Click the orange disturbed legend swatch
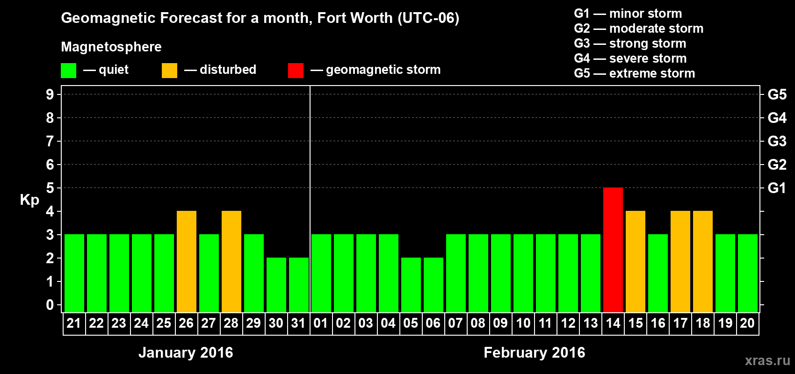The width and height of the screenshot is (795, 374). coord(169,71)
